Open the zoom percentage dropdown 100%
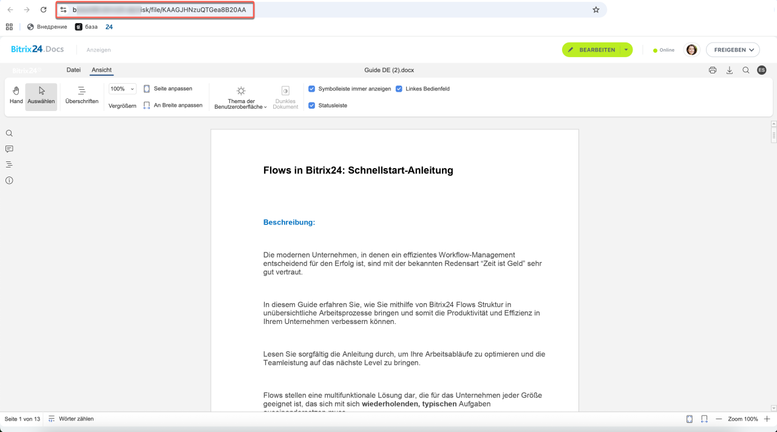Viewport: 777px width, 432px height. pyautogui.click(x=122, y=89)
